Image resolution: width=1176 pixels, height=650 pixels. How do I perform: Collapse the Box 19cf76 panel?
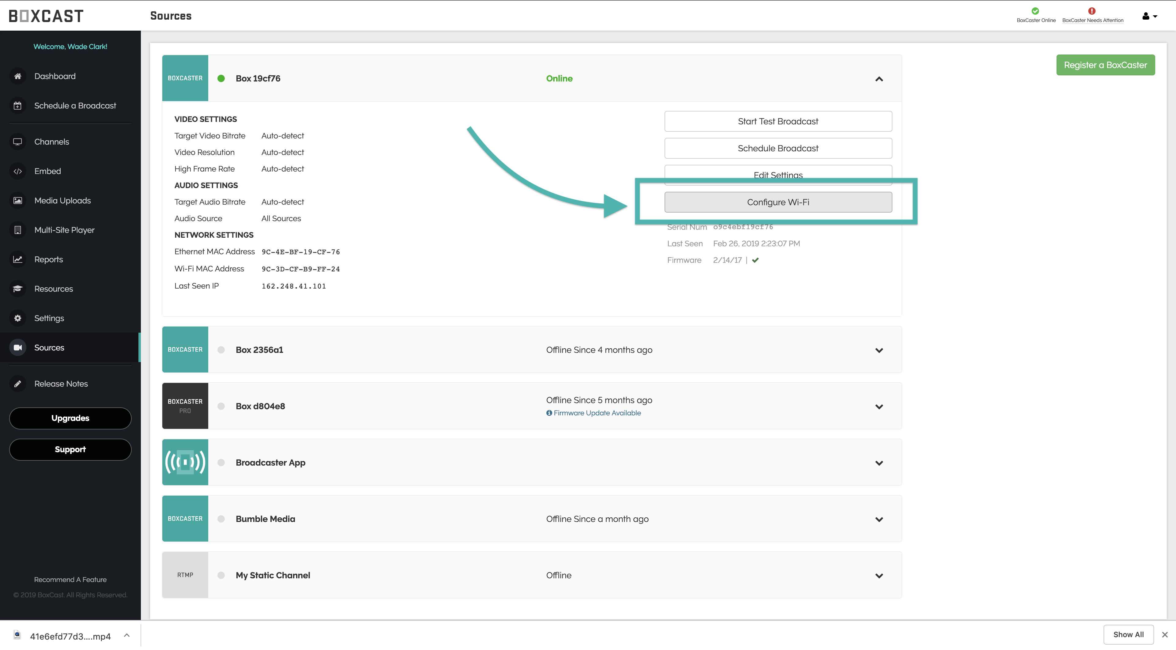(x=879, y=78)
